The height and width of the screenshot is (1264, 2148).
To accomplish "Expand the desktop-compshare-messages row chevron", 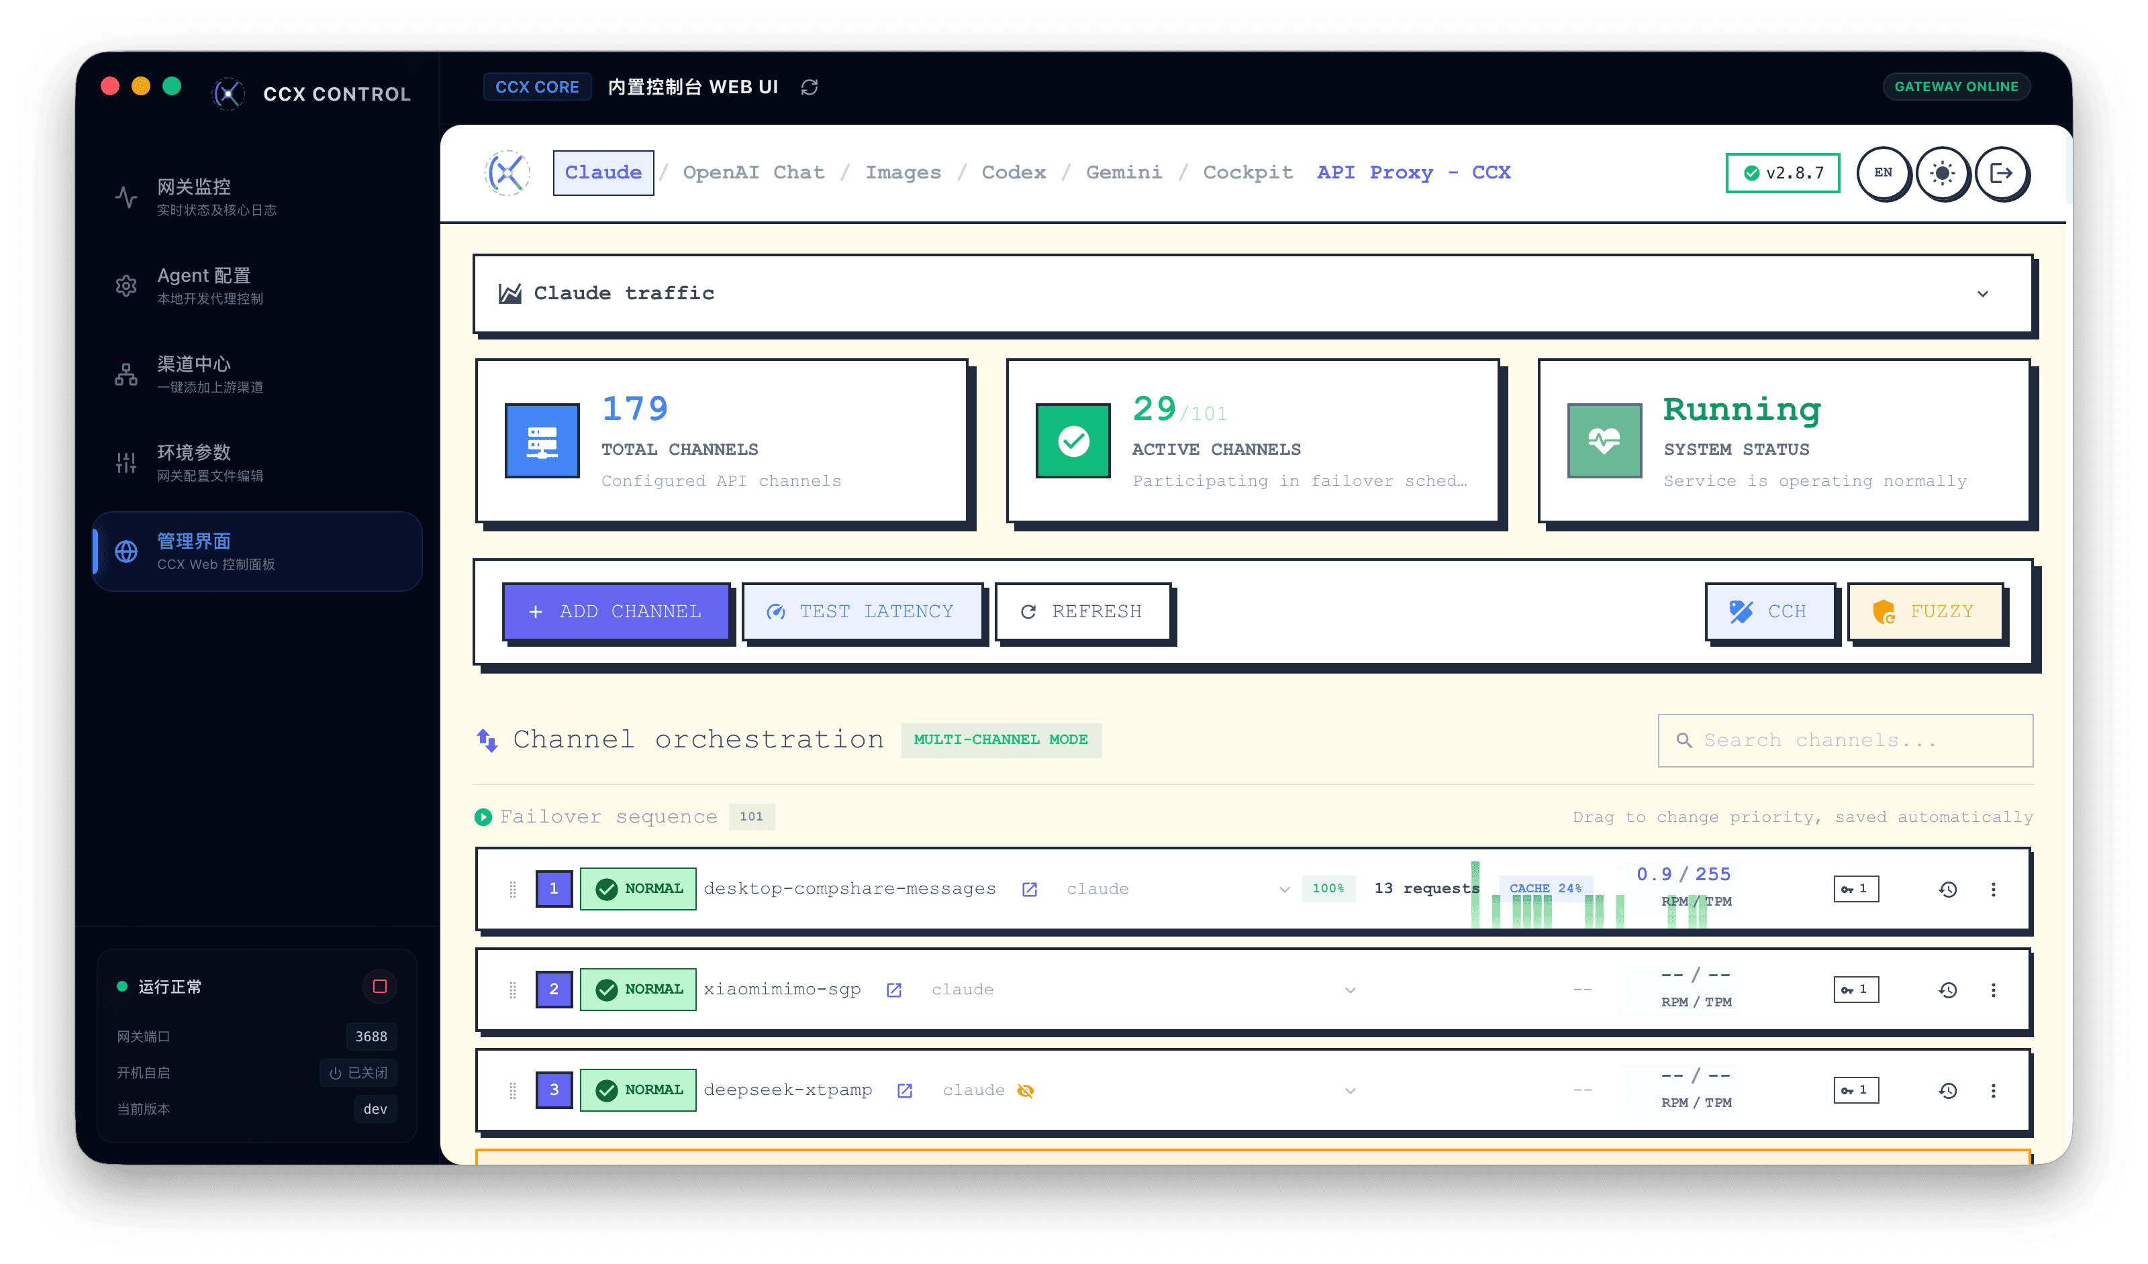I will (1285, 889).
